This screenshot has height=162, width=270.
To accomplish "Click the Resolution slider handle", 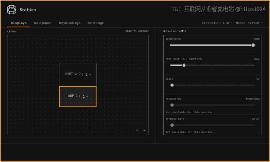I will 172,105.
